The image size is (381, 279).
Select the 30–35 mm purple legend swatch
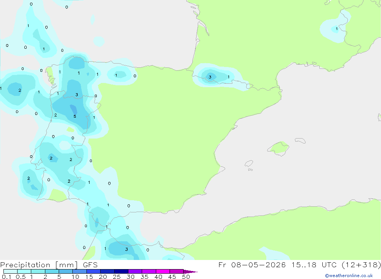tap(135, 271)
